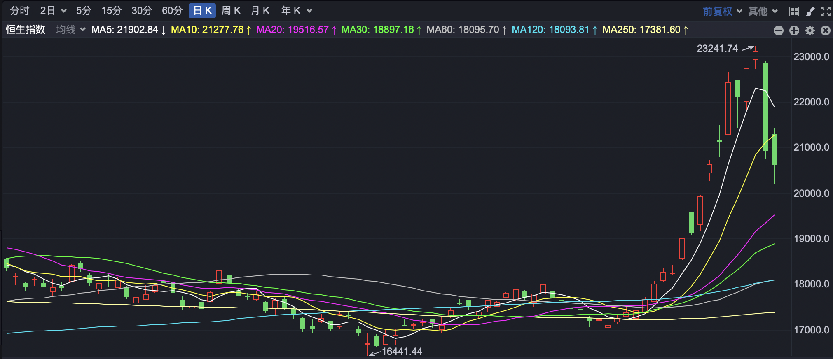This screenshot has width=833, height=359.
Task: Click the red candlestick at the 23241.74 peak
Action: click(756, 56)
